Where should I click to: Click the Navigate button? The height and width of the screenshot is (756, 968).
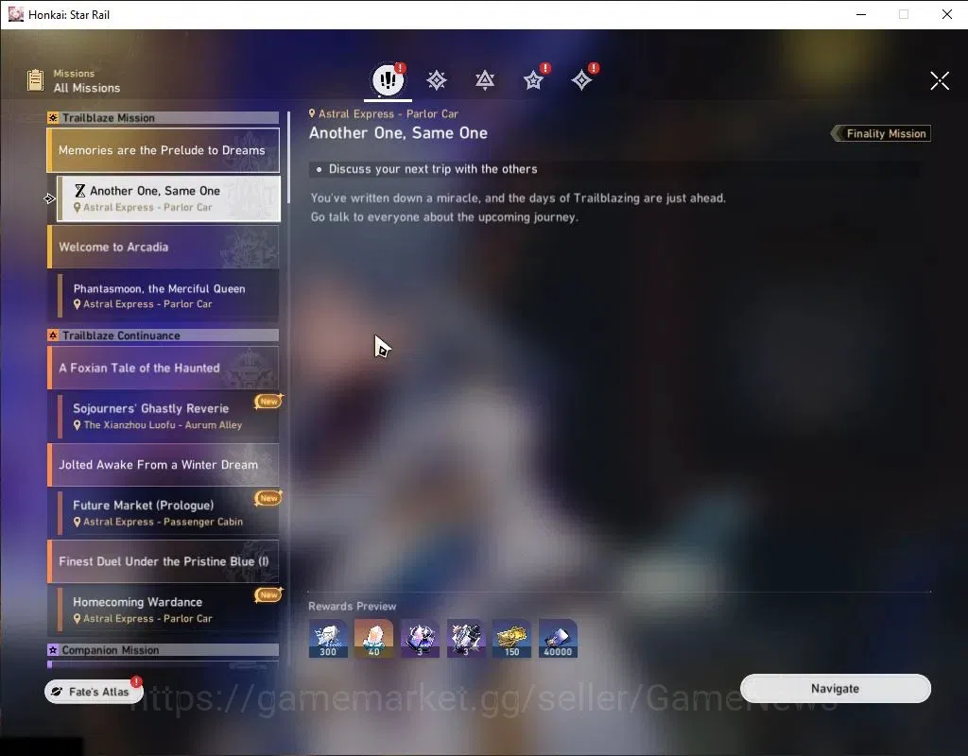[x=836, y=688]
